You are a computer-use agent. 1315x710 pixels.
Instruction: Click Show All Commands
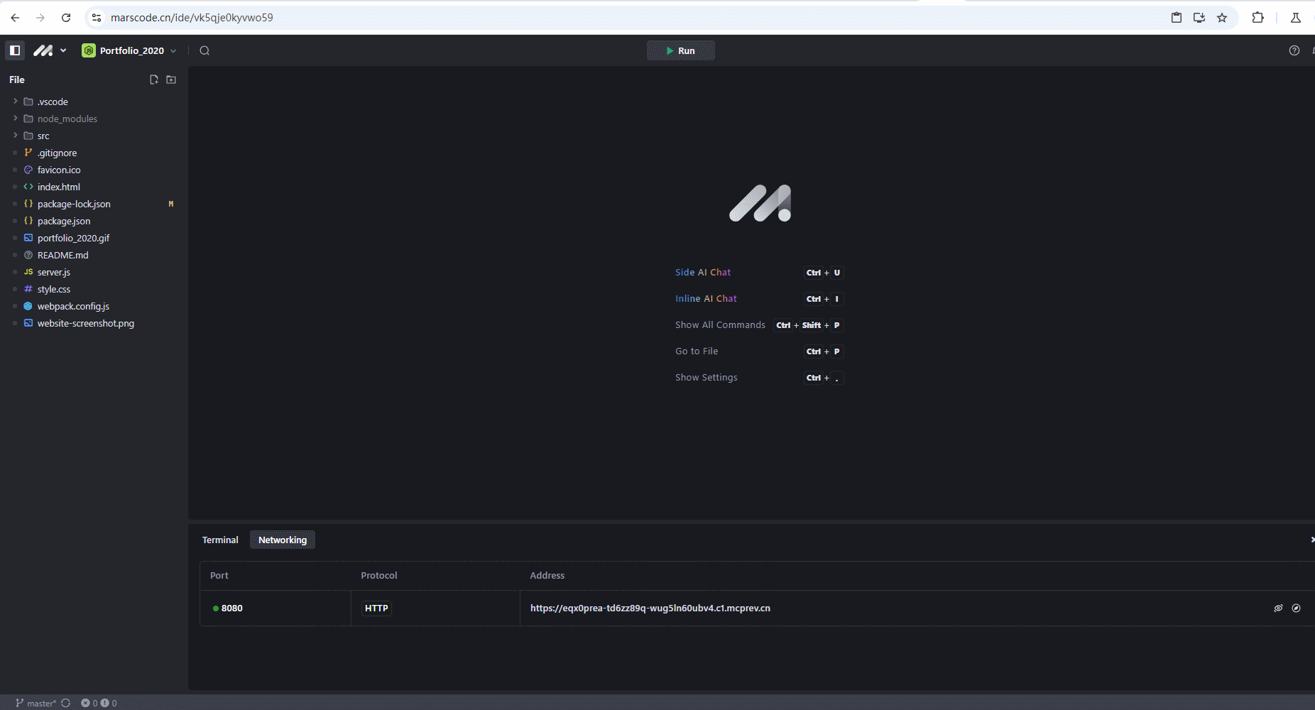[720, 325]
